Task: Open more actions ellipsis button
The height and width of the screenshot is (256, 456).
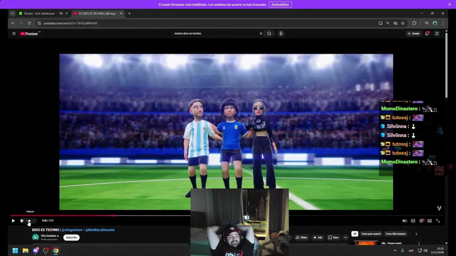Action: [345, 238]
